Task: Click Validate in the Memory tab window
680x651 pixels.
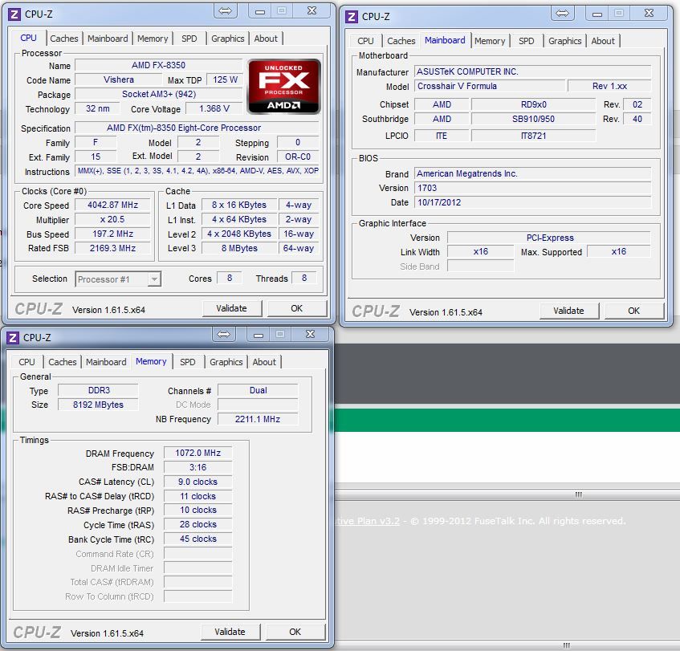Action: click(230, 632)
